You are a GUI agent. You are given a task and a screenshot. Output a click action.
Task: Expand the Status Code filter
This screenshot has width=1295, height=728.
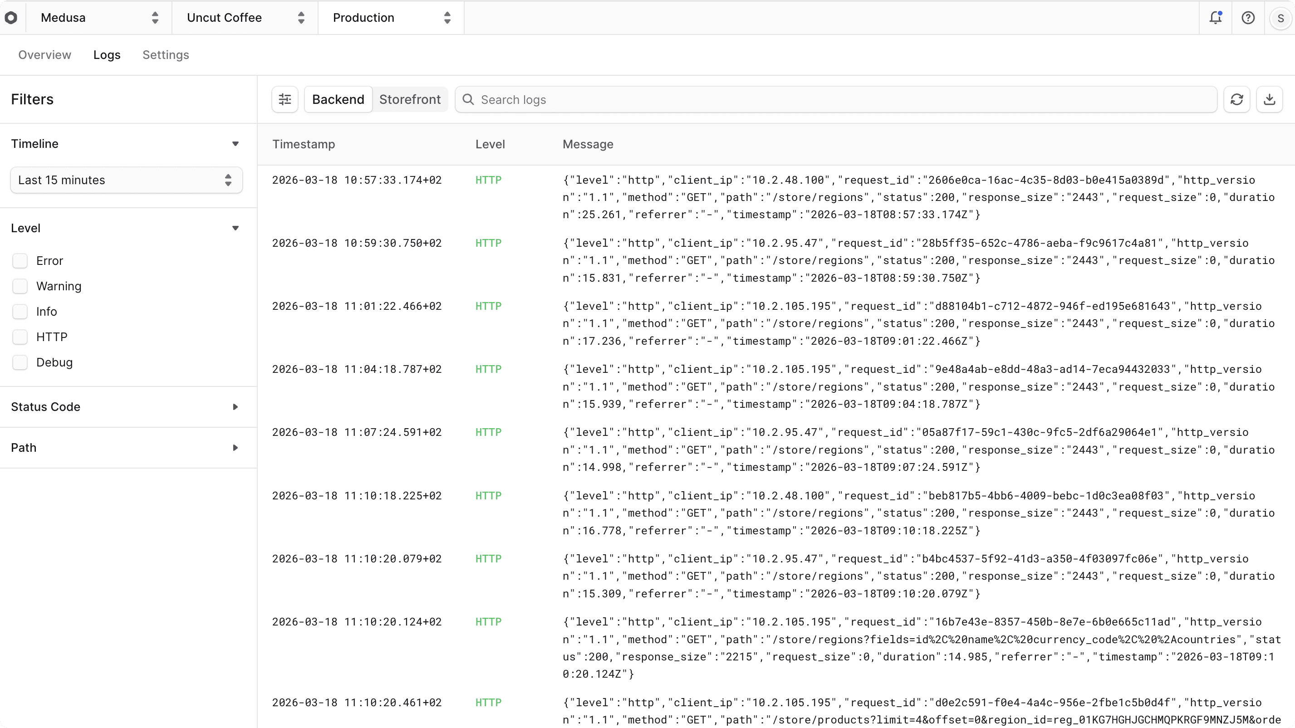pyautogui.click(x=235, y=406)
